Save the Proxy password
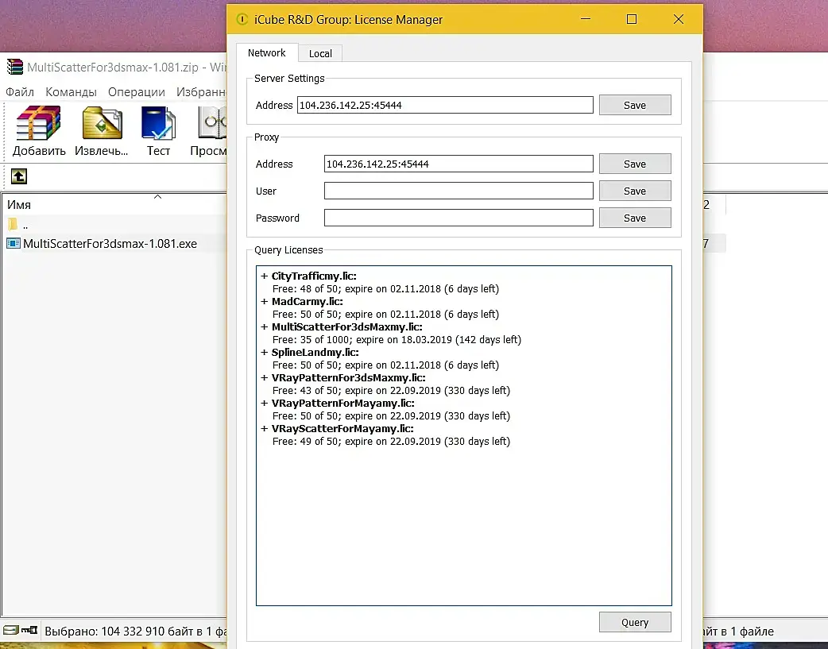The height and width of the screenshot is (649, 828). pyautogui.click(x=635, y=218)
